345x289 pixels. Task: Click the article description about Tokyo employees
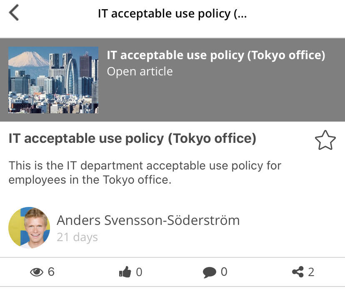tap(145, 172)
